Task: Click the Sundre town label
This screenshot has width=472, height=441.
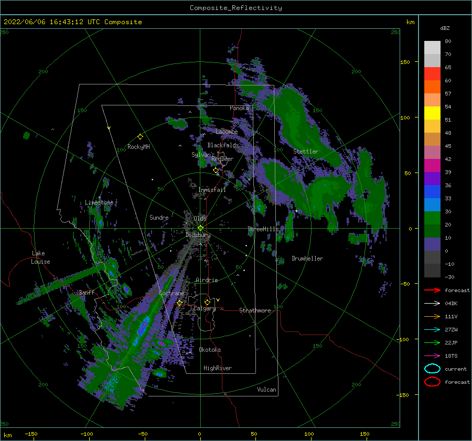Action: coord(159,217)
